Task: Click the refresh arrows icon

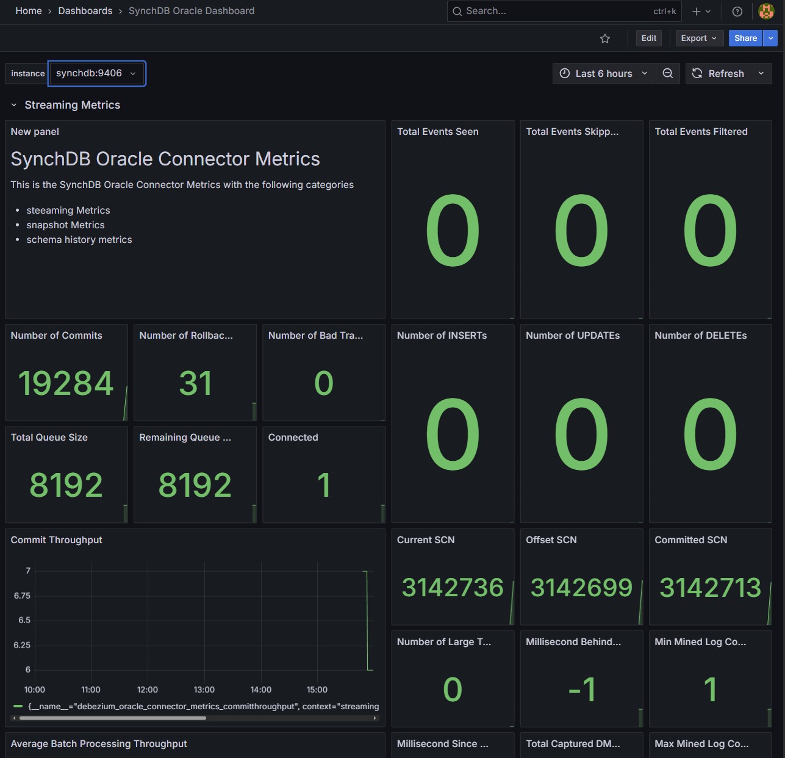Action: 697,73
